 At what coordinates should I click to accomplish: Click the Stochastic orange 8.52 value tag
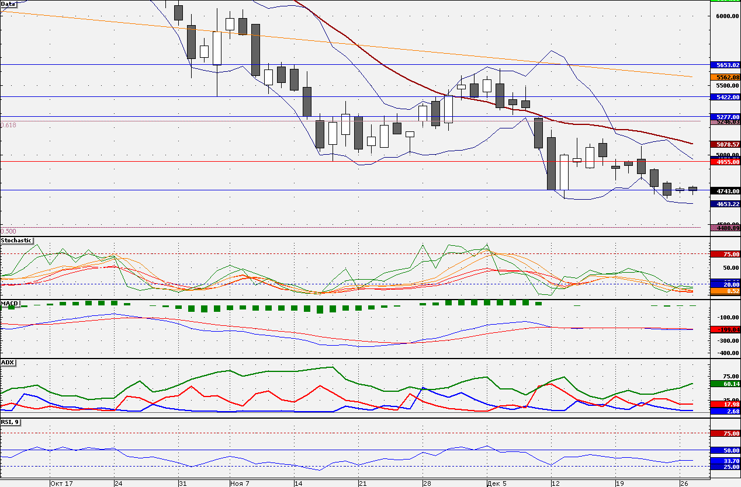[x=725, y=290]
